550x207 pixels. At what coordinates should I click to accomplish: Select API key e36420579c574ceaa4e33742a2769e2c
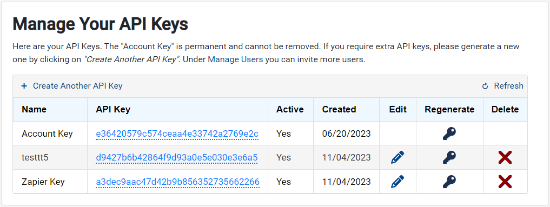(177, 133)
